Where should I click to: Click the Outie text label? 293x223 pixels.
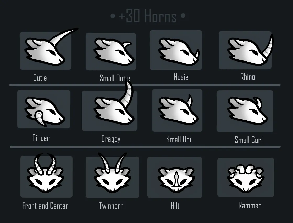(40, 77)
